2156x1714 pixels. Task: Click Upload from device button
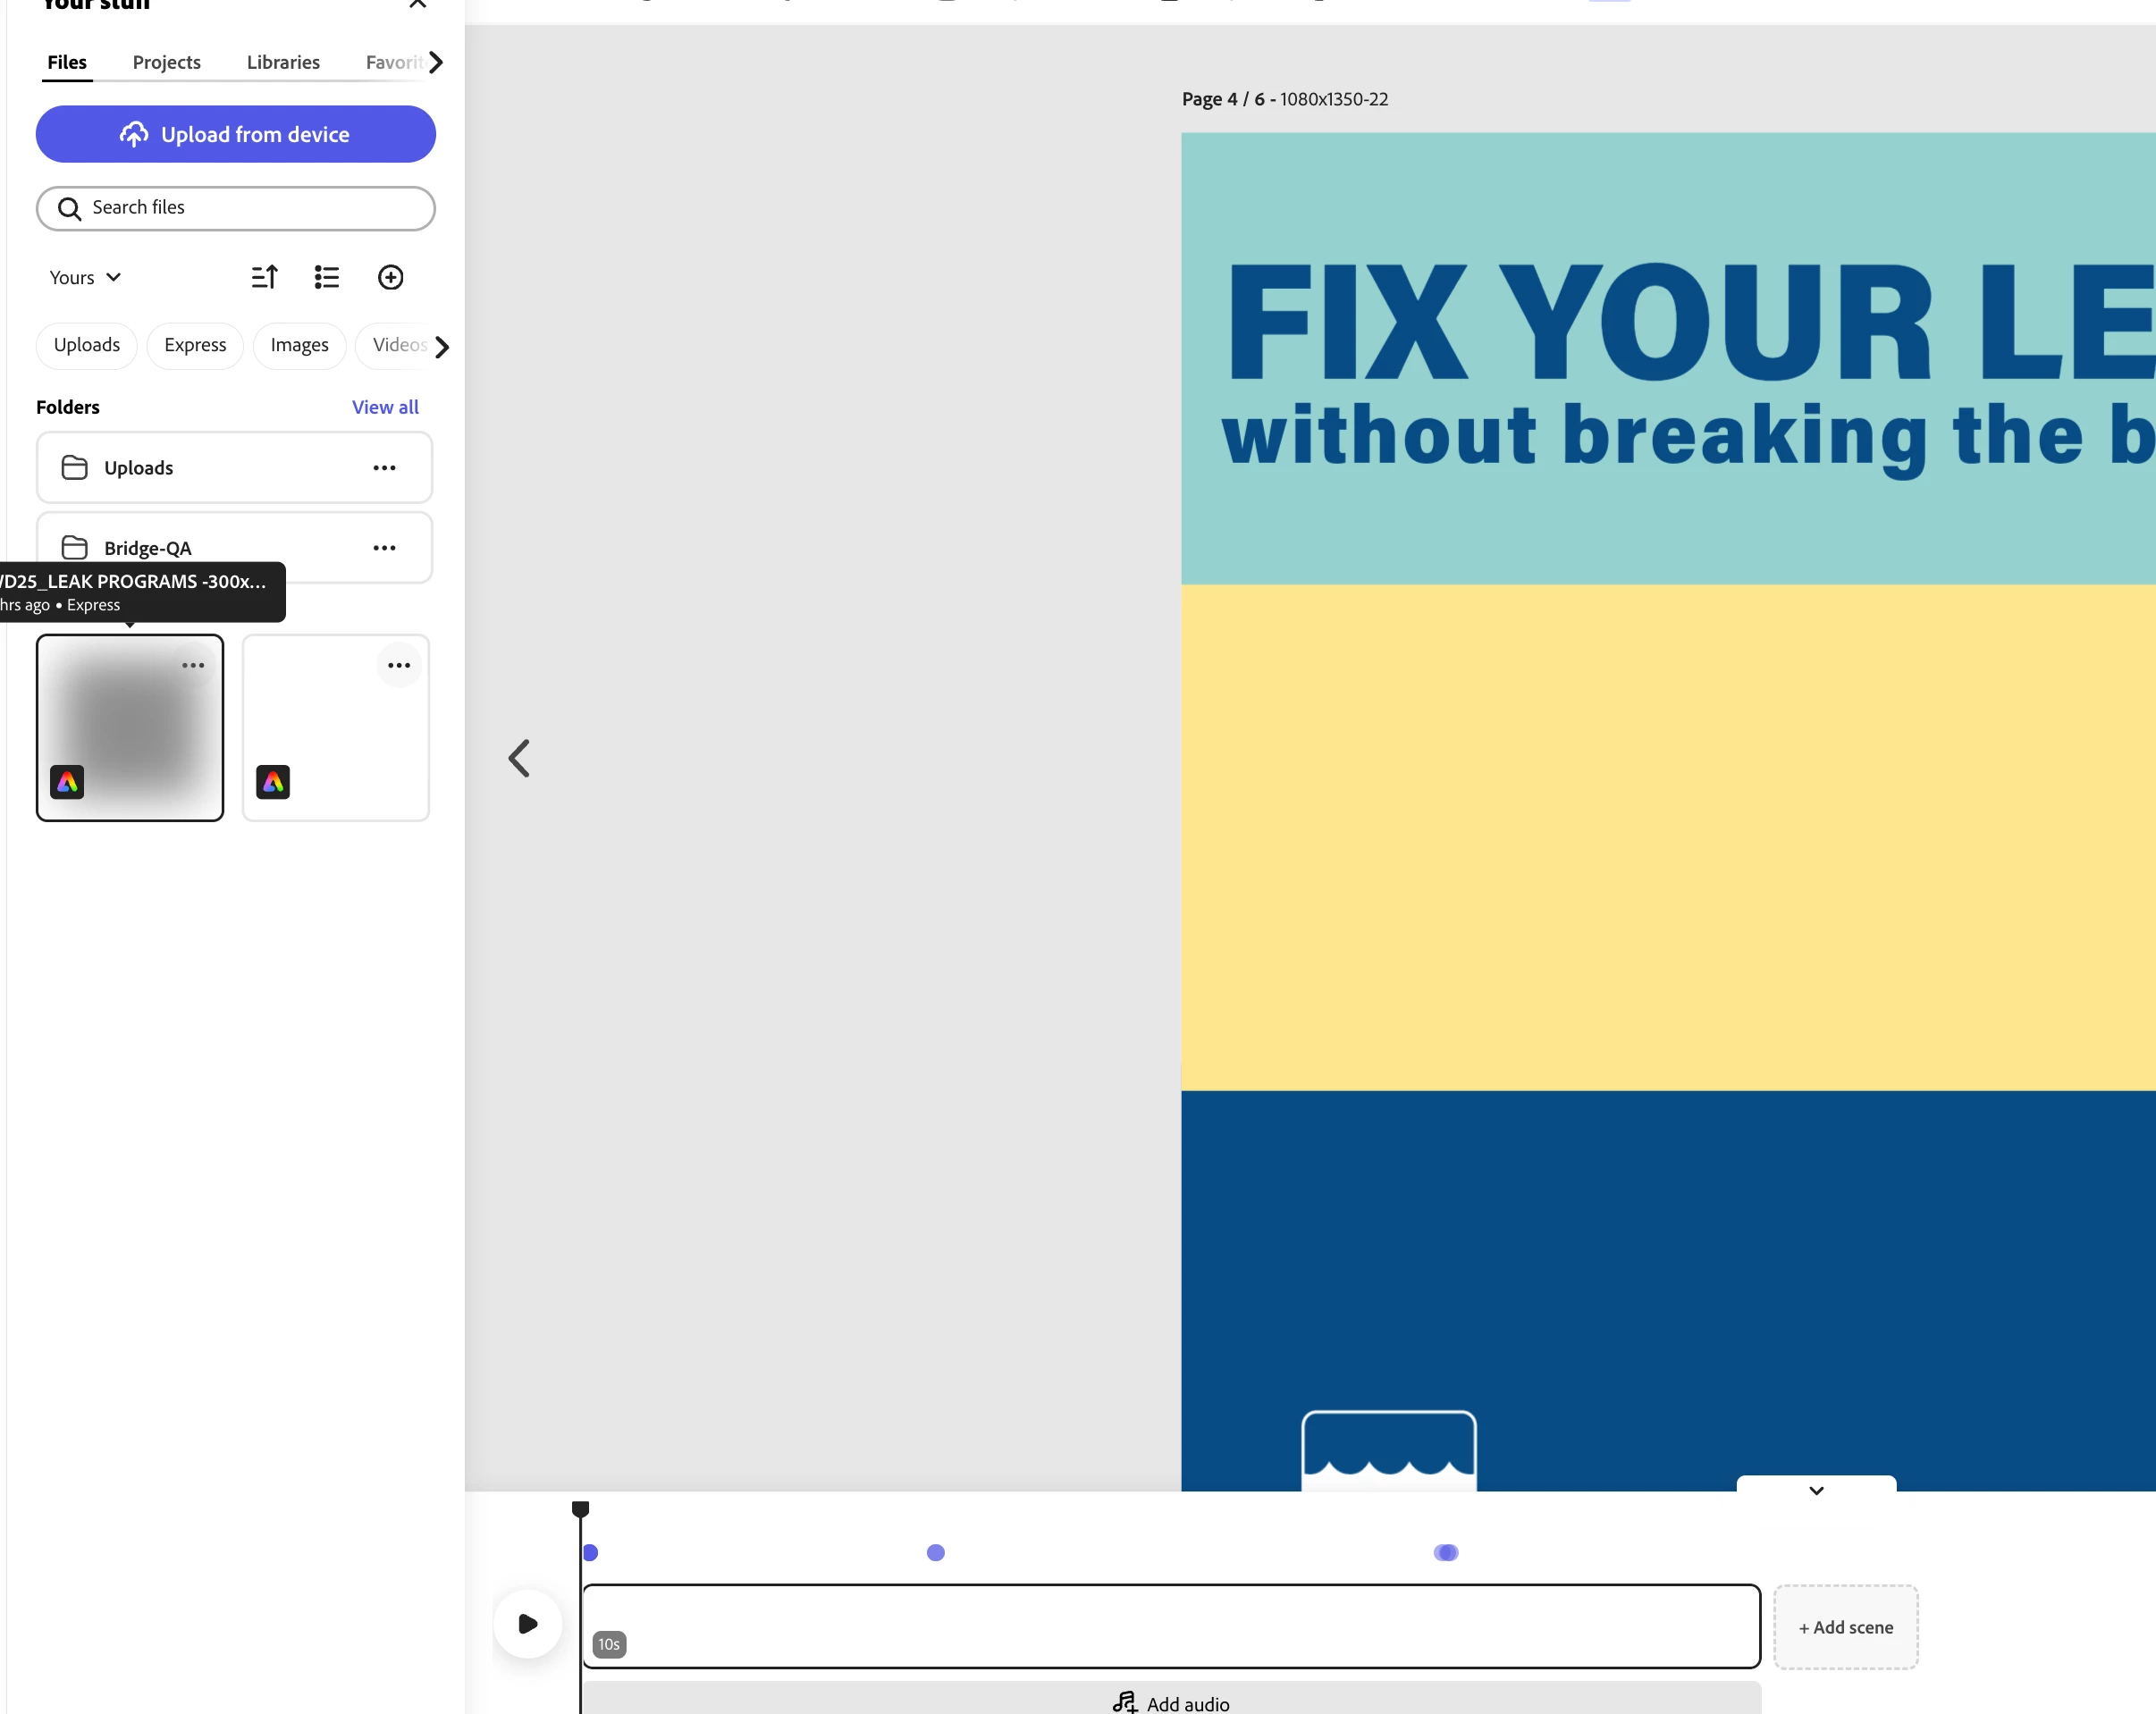coord(236,134)
